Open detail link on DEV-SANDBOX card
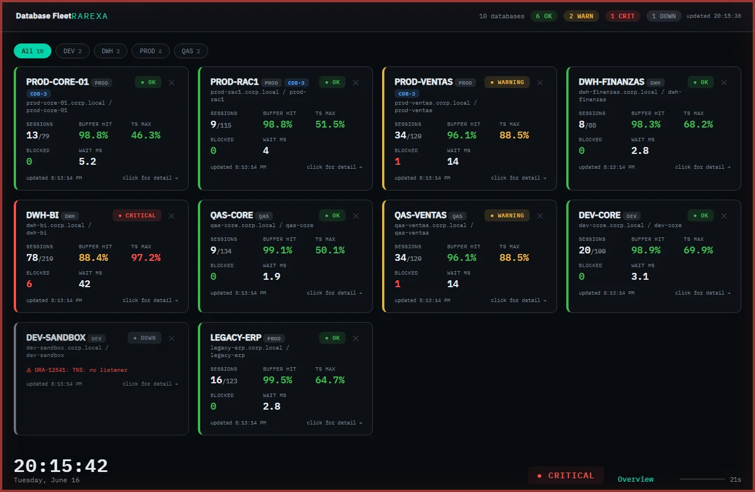This screenshot has width=755, height=492. click(x=150, y=384)
